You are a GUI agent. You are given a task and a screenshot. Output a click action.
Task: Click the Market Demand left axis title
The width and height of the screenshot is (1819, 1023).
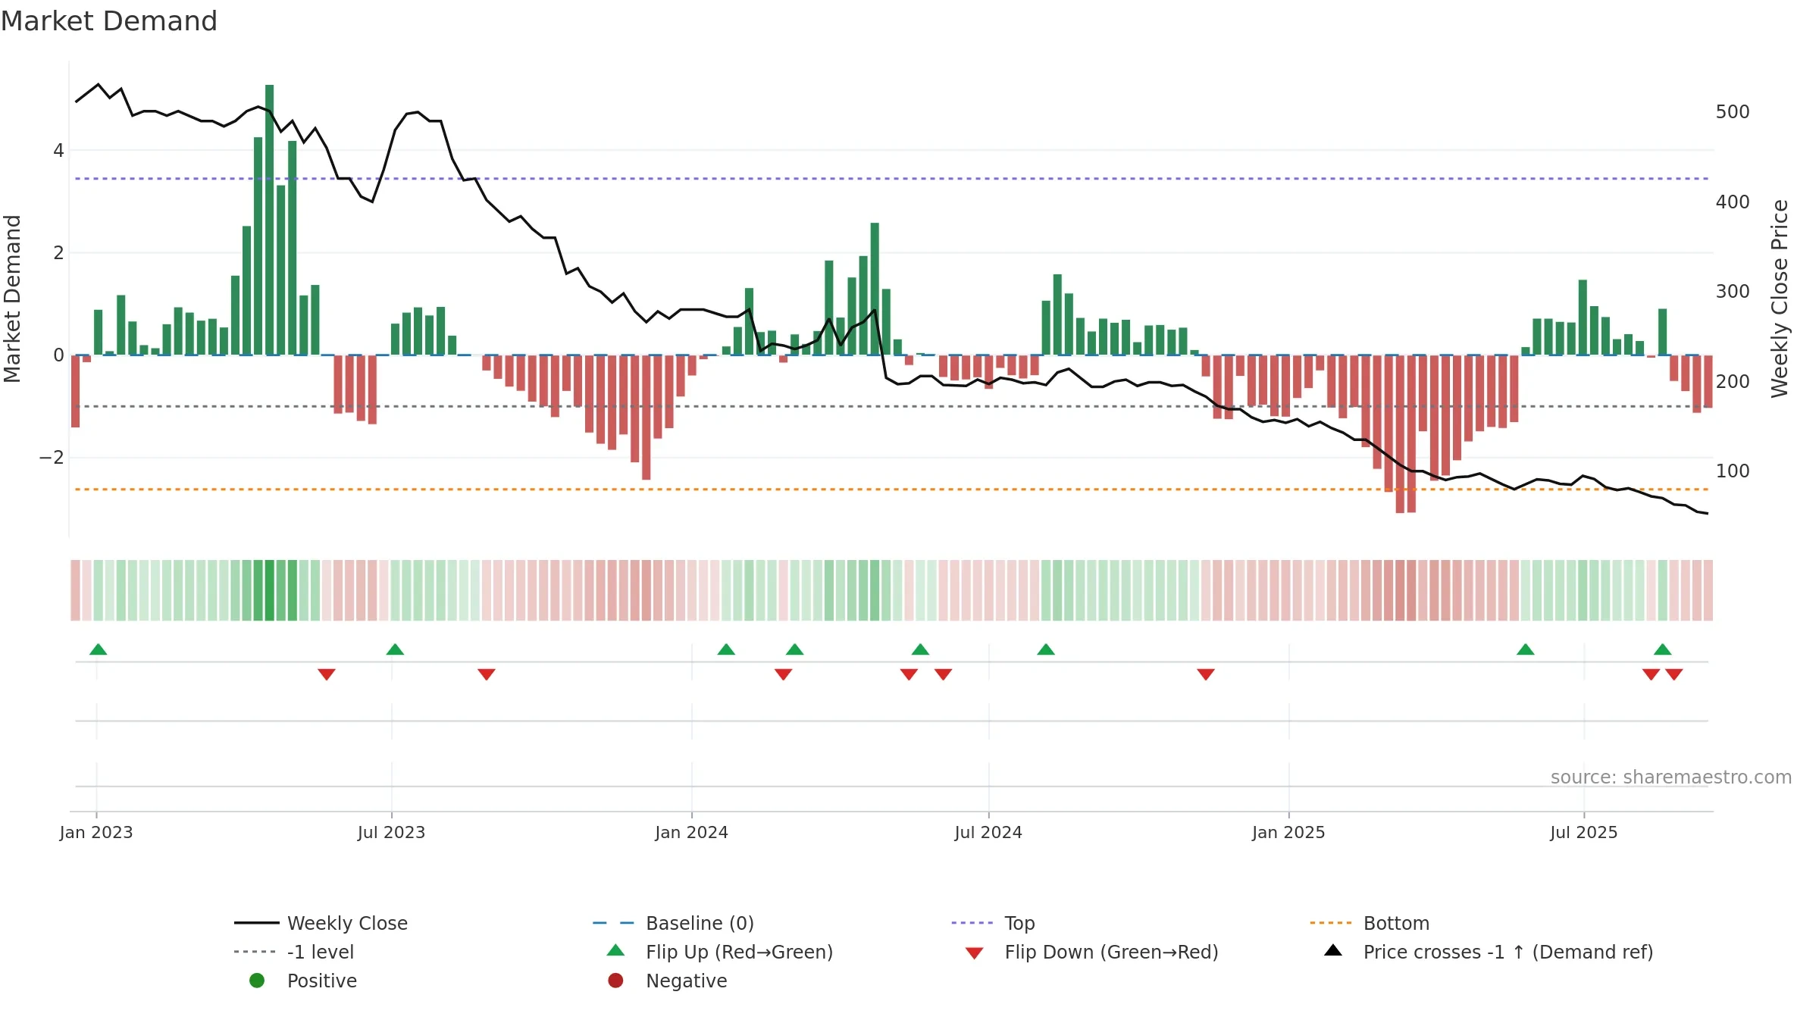[12, 299]
